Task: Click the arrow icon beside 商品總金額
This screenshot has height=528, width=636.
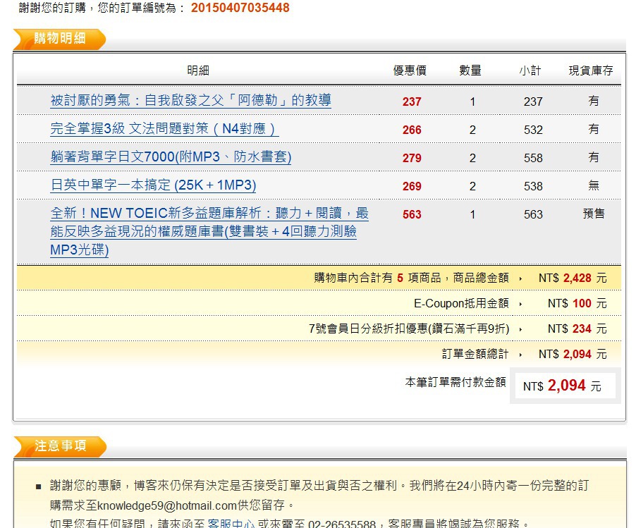Action: coord(520,278)
